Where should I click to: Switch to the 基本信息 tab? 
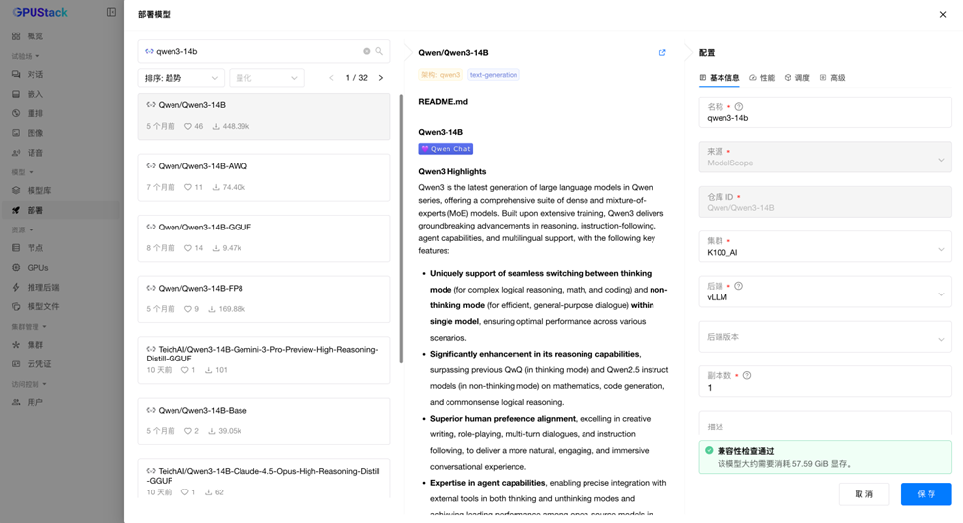720,78
